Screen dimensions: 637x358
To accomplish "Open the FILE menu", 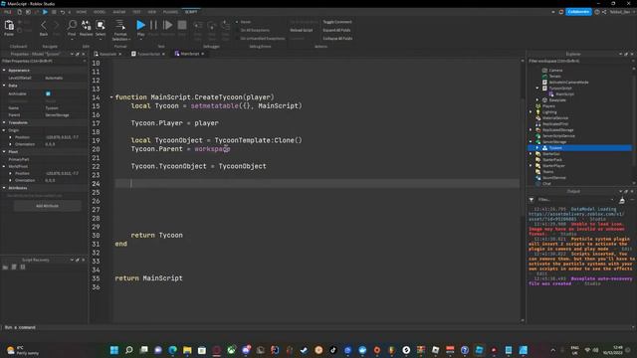I will (8, 12).
